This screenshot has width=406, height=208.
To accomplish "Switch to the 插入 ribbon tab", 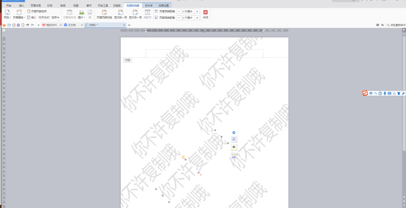I will [22, 6].
